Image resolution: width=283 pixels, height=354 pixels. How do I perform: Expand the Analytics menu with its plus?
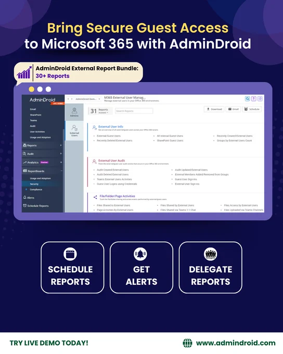pyautogui.click(x=61, y=162)
